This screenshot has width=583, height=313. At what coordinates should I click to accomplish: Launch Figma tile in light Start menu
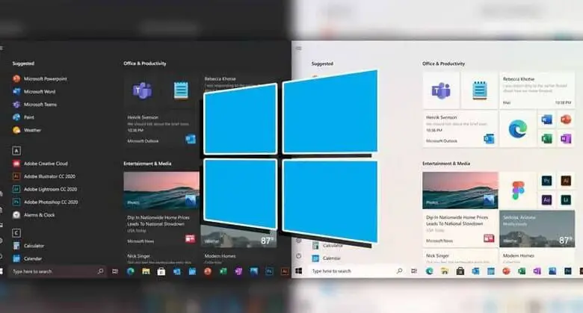coord(517,190)
